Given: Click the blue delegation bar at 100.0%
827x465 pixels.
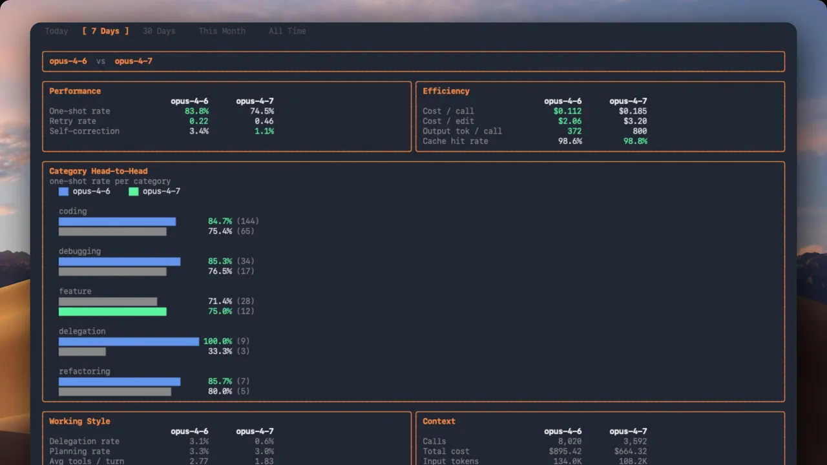Looking at the screenshot, I should coord(129,341).
